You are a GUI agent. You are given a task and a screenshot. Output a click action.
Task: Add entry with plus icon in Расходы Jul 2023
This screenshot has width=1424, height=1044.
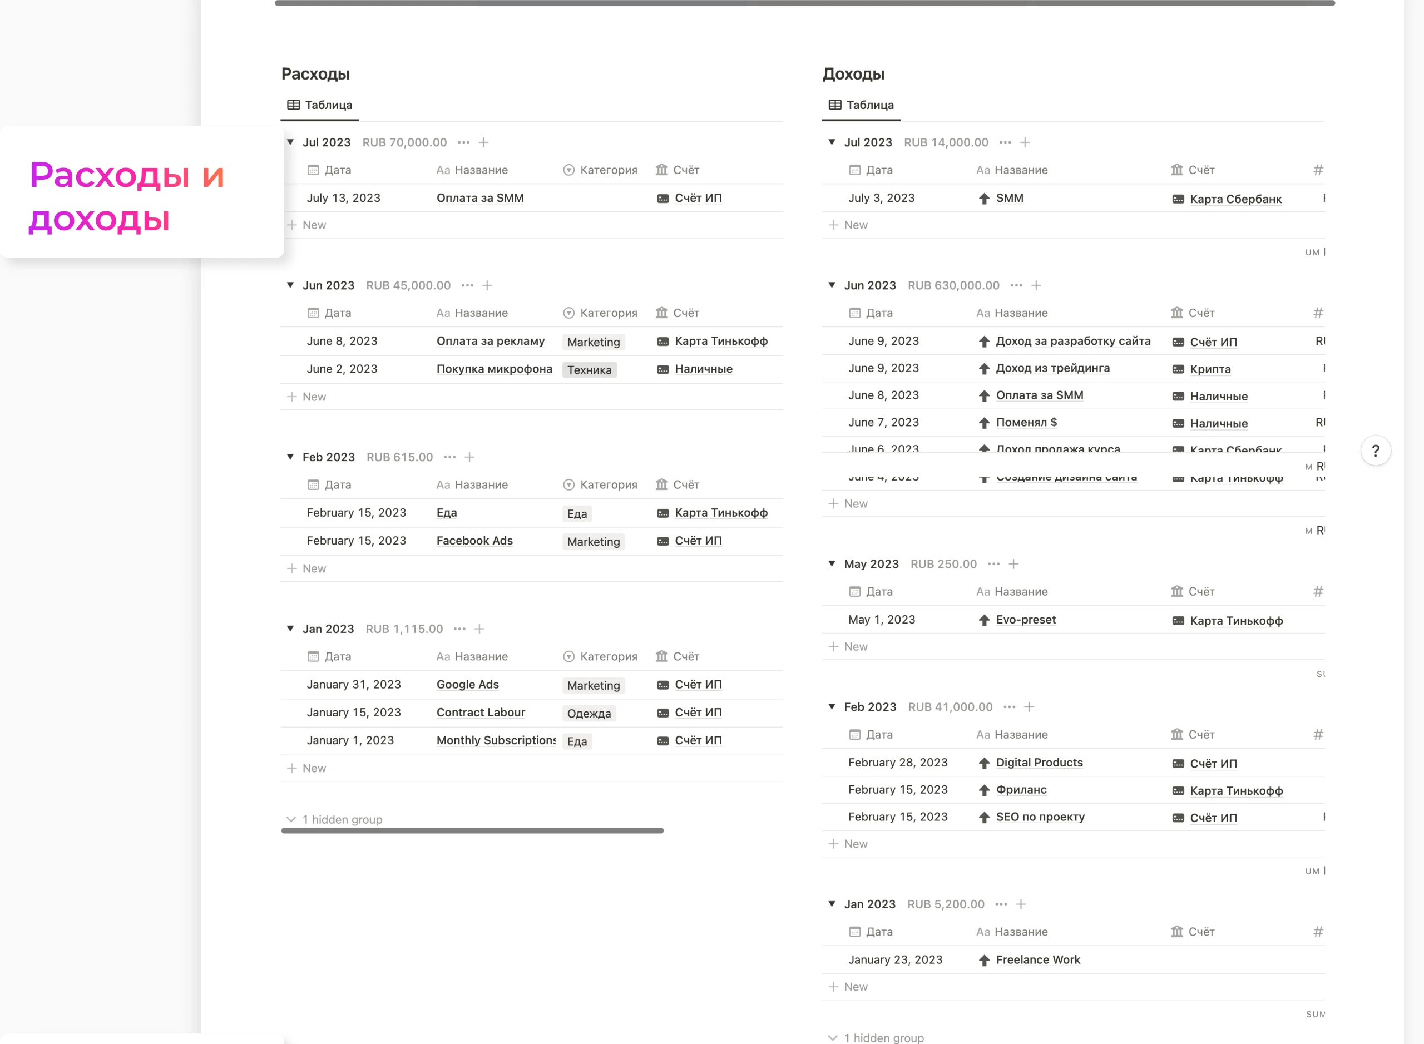coord(483,142)
